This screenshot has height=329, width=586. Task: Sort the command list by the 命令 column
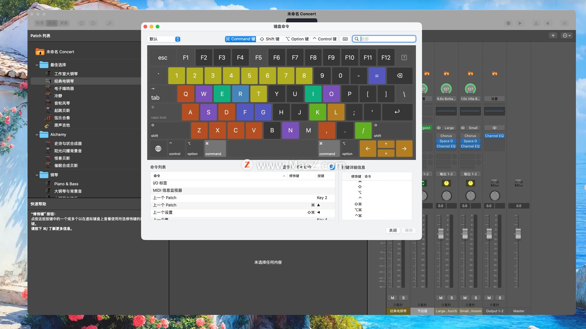[219, 176]
